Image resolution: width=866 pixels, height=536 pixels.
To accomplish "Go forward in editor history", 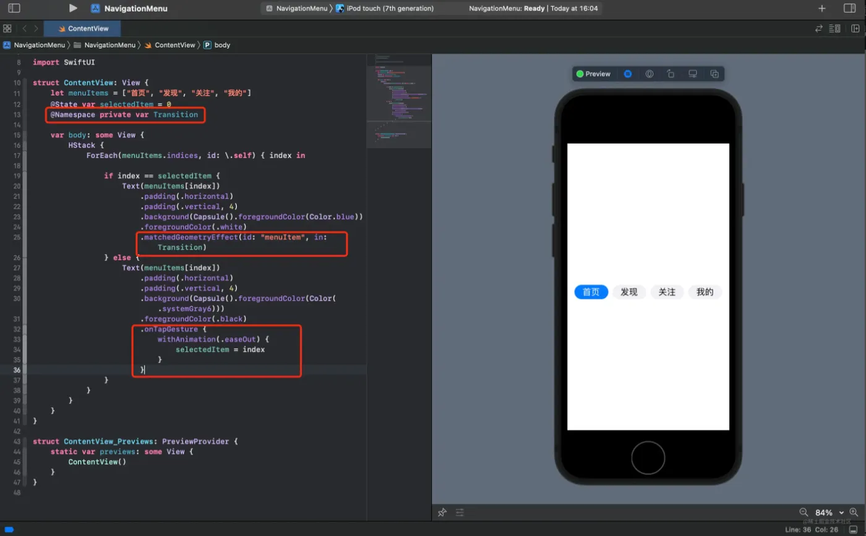I will [36, 28].
